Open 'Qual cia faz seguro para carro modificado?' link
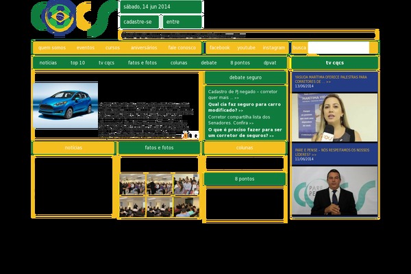This screenshot has height=274, width=411. tap(245, 107)
